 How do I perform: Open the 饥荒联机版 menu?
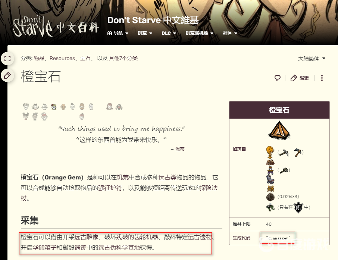pyautogui.click(x=199, y=33)
